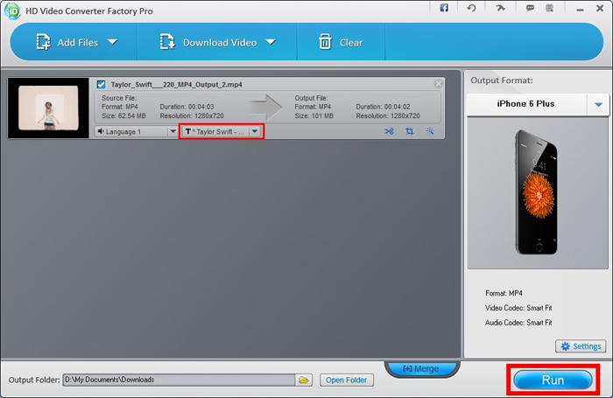Click the undo arrow icon in title bar
The image size is (613, 398).
click(471, 8)
